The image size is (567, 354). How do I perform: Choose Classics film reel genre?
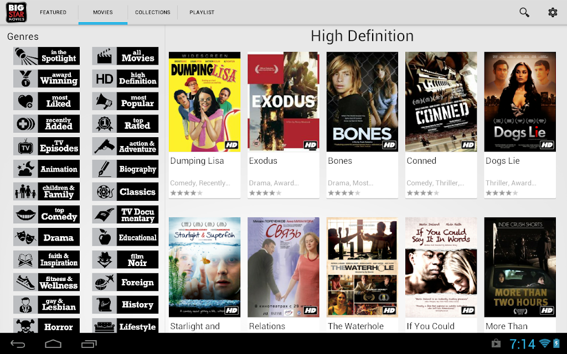[x=125, y=191]
